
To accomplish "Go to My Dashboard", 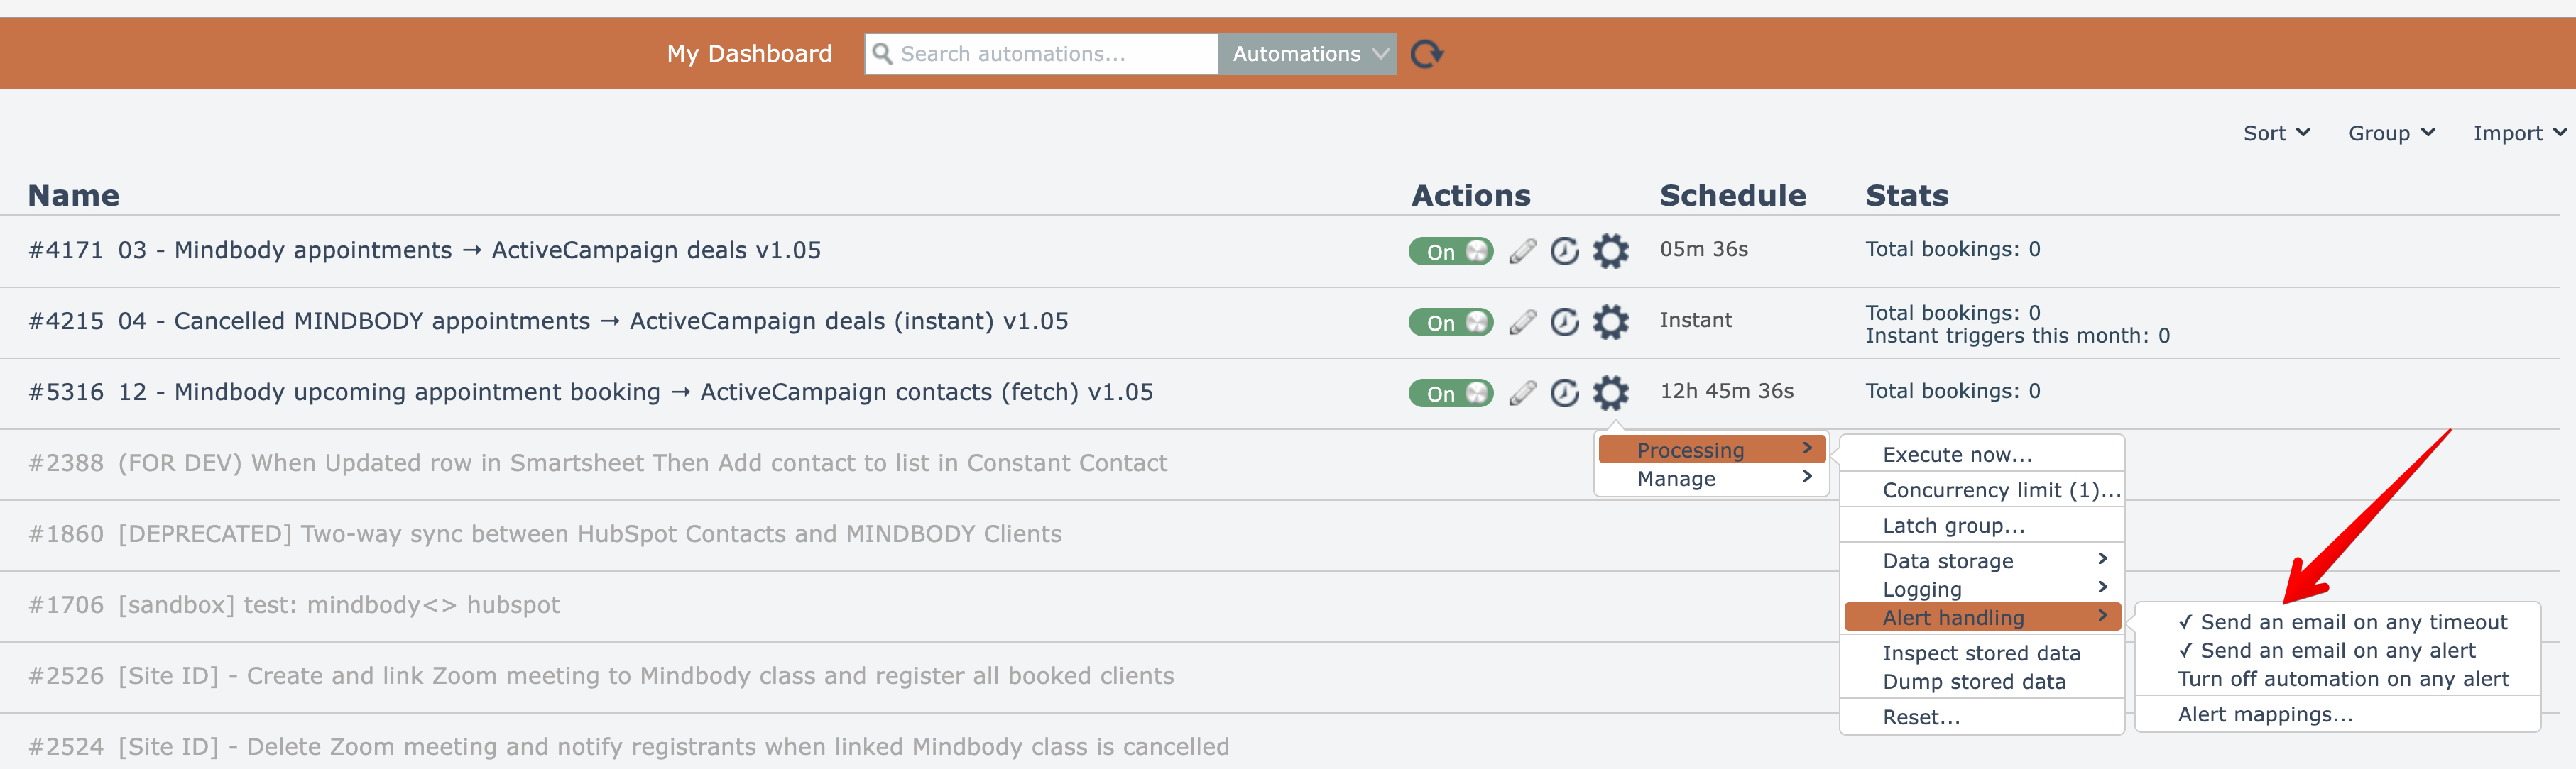I will tap(749, 54).
